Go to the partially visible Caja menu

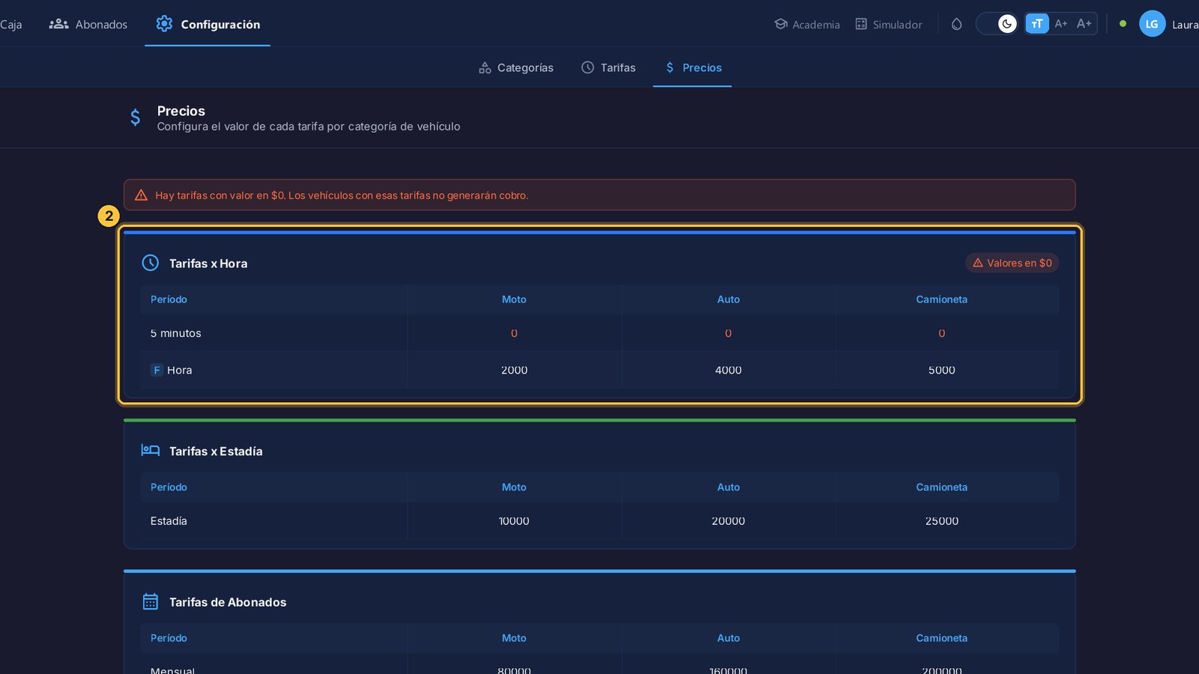(10, 24)
